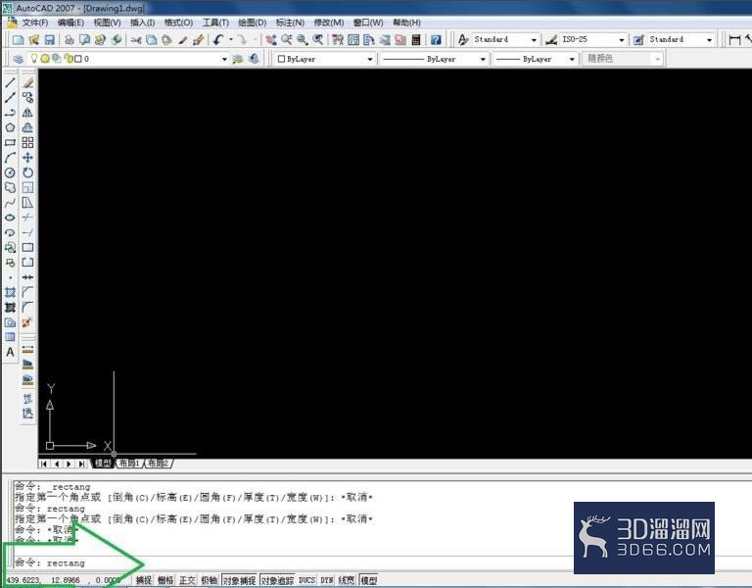Image resolution: width=752 pixels, height=588 pixels.
Task: Jump to the first layout tab arrow
Action: pos(44,464)
